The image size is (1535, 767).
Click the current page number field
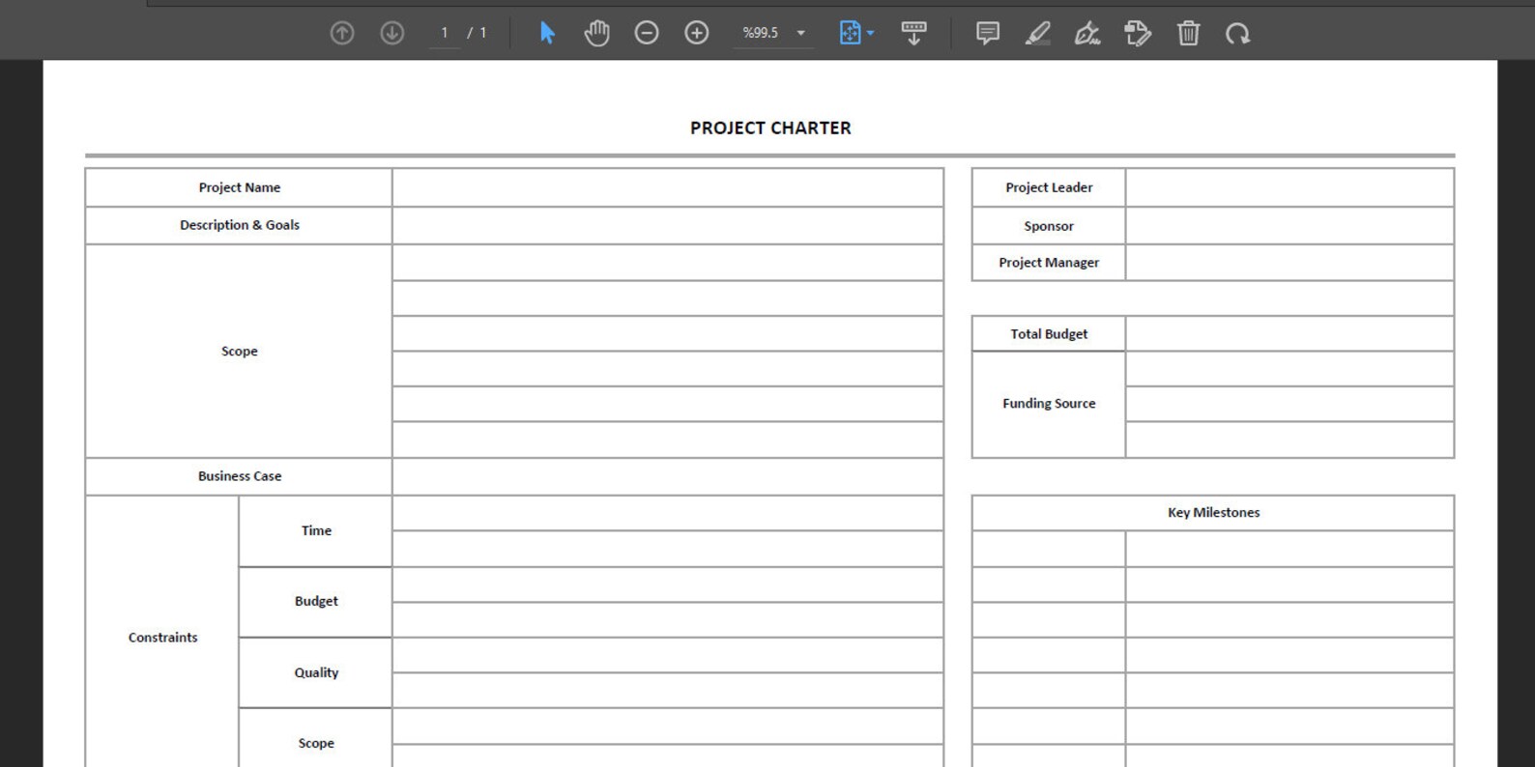tap(445, 33)
